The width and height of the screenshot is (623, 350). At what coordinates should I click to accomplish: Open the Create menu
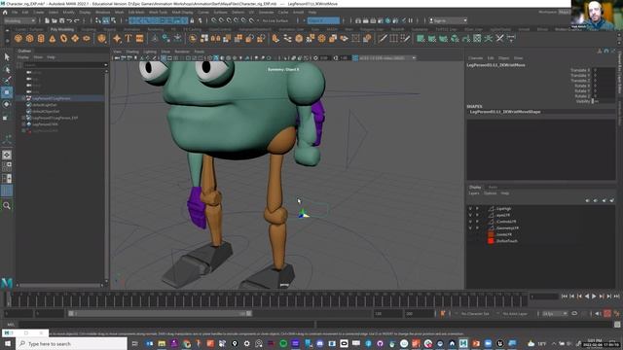coord(39,13)
